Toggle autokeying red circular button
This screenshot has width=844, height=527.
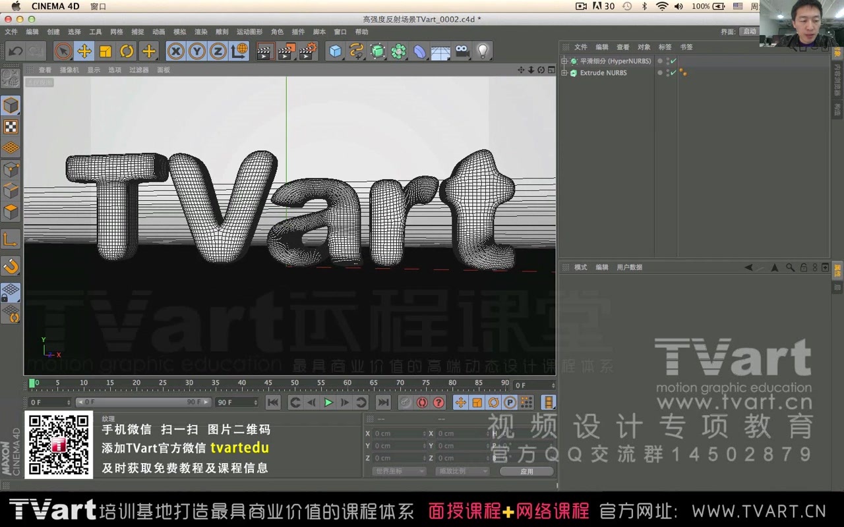[422, 402]
